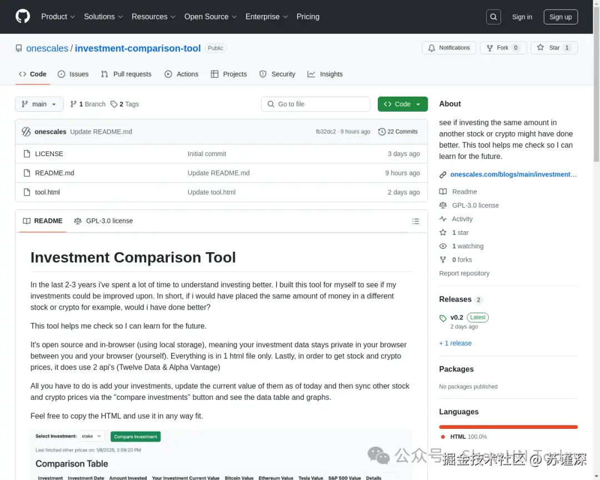Open the README outline list icon
The image size is (600, 480).
(x=416, y=221)
